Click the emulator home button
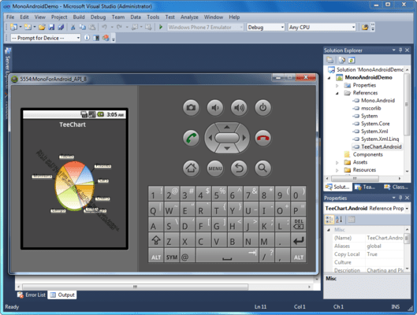 [191, 169]
